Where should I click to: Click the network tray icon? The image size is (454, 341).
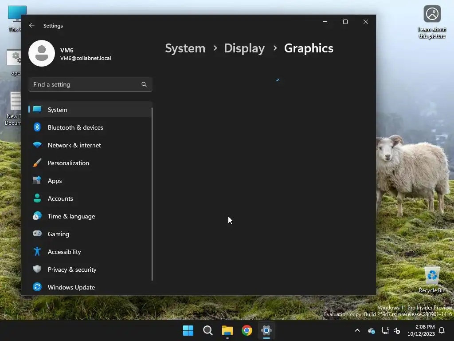coord(385,330)
